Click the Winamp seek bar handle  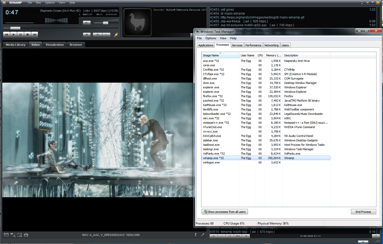(15, 28)
